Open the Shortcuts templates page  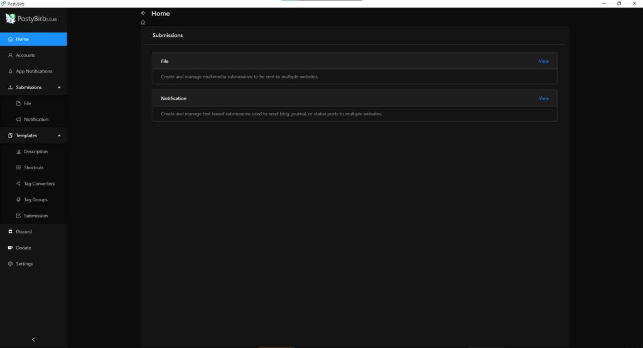point(34,168)
